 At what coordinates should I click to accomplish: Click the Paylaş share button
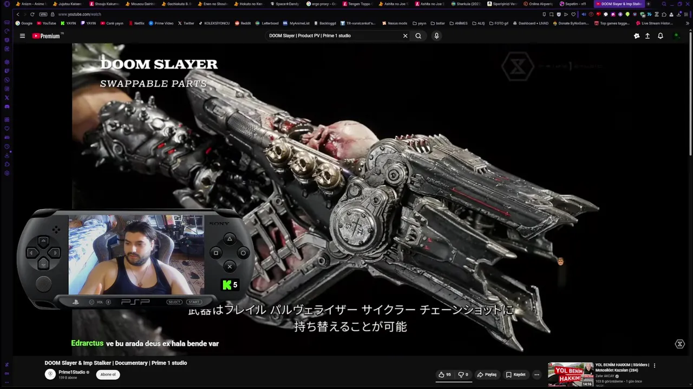coord(487,374)
